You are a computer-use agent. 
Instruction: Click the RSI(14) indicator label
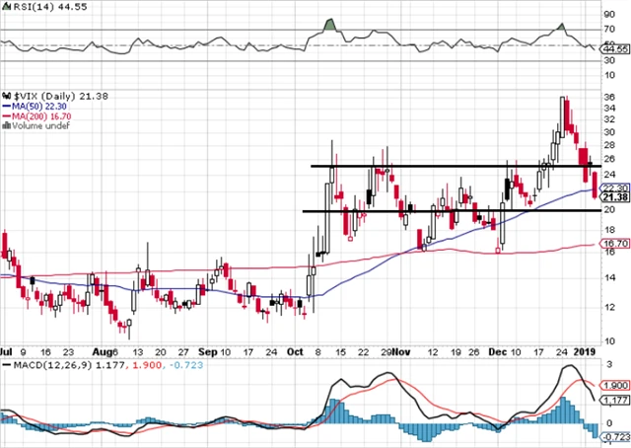31,6
